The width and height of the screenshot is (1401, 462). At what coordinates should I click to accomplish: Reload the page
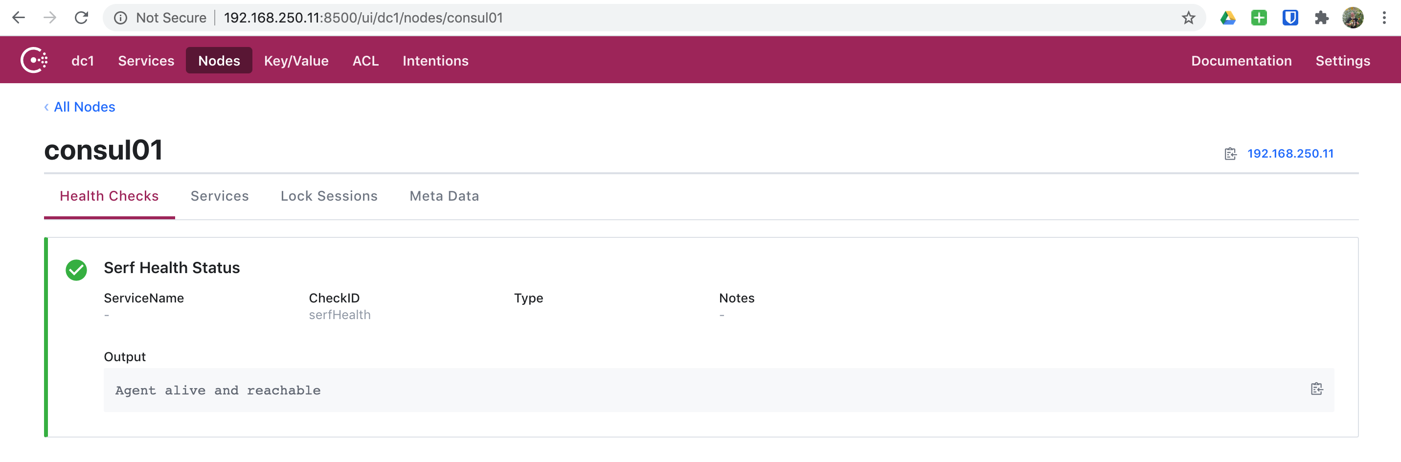point(82,18)
